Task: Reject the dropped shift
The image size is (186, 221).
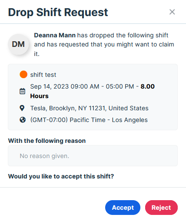Action: click(x=161, y=208)
